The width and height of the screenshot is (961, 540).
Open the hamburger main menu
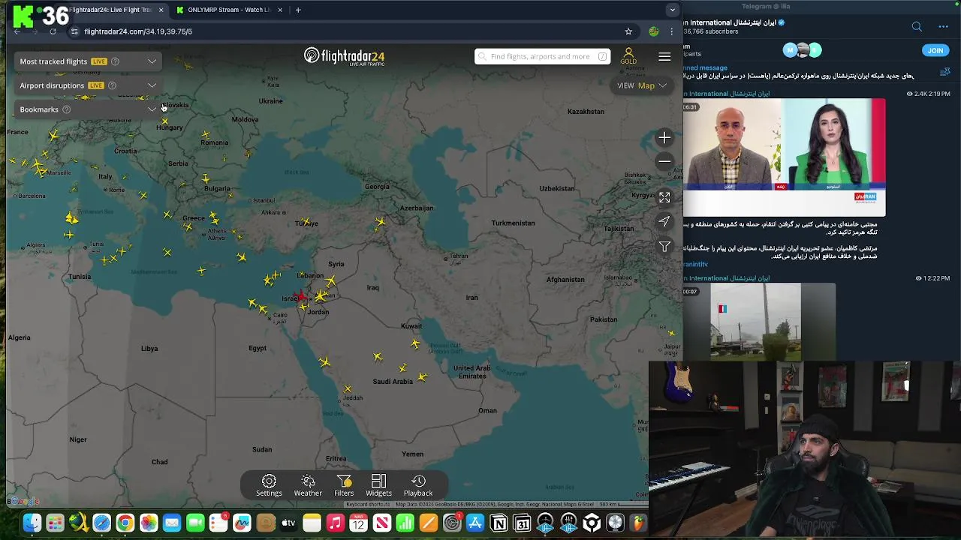pos(664,56)
